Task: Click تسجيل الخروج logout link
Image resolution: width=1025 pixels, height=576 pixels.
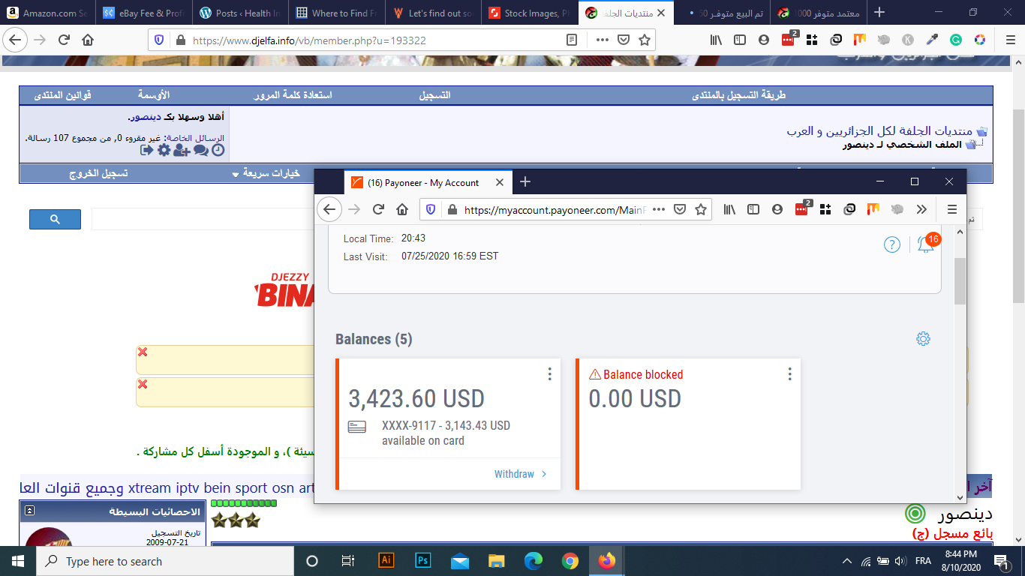Action: pos(98,173)
